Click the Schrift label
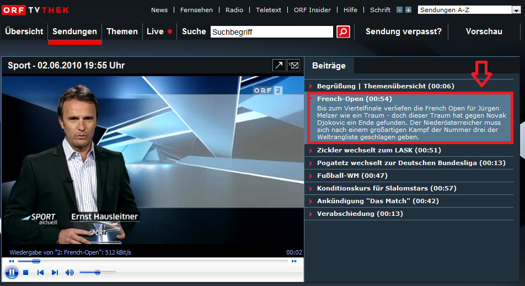Viewport: 525px width, 286px height. [x=380, y=10]
